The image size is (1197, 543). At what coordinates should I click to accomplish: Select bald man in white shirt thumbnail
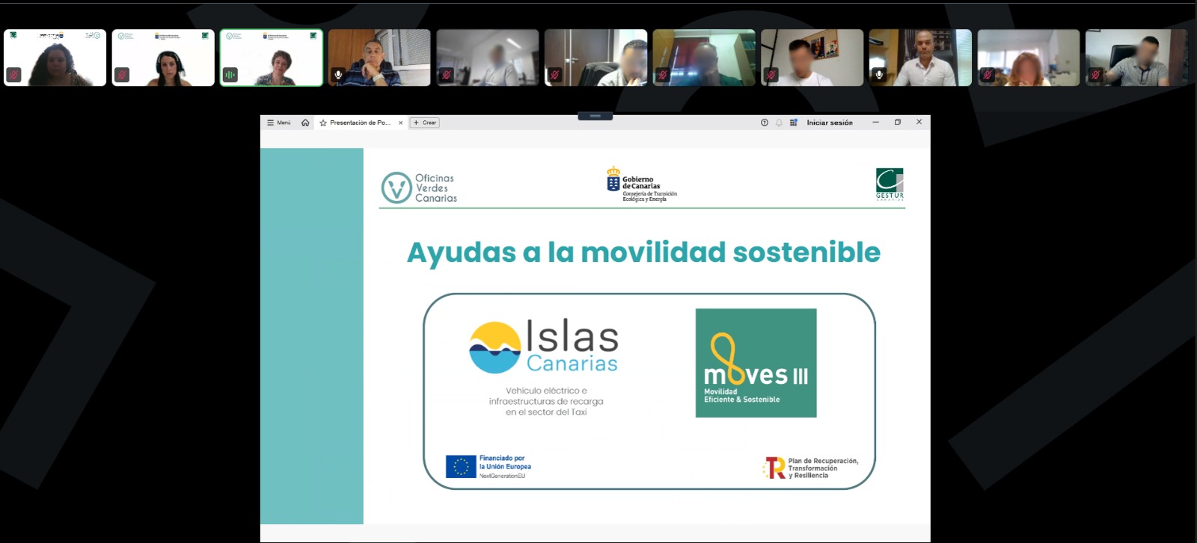[920, 58]
